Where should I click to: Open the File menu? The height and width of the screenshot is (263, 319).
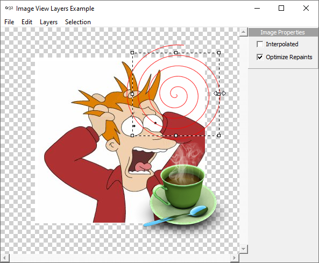(x=9, y=22)
